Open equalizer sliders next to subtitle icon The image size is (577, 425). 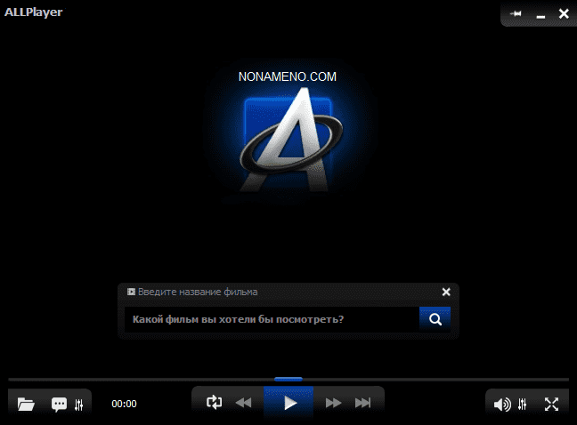pyautogui.click(x=79, y=405)
